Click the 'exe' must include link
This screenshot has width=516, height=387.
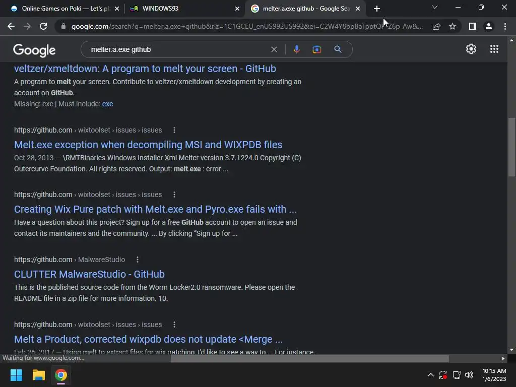[x=108, y=104]
